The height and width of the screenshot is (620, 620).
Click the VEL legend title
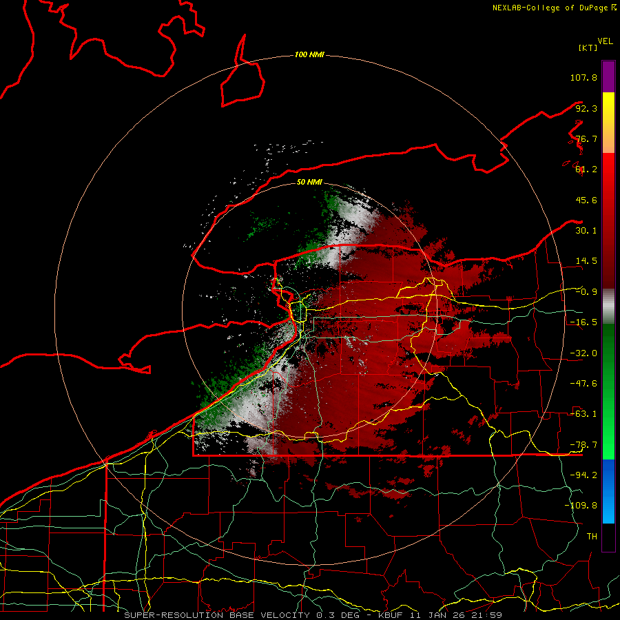pyautogui.click(x=605, y=41)
